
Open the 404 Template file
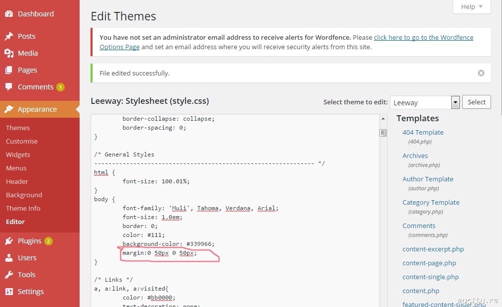423,132
